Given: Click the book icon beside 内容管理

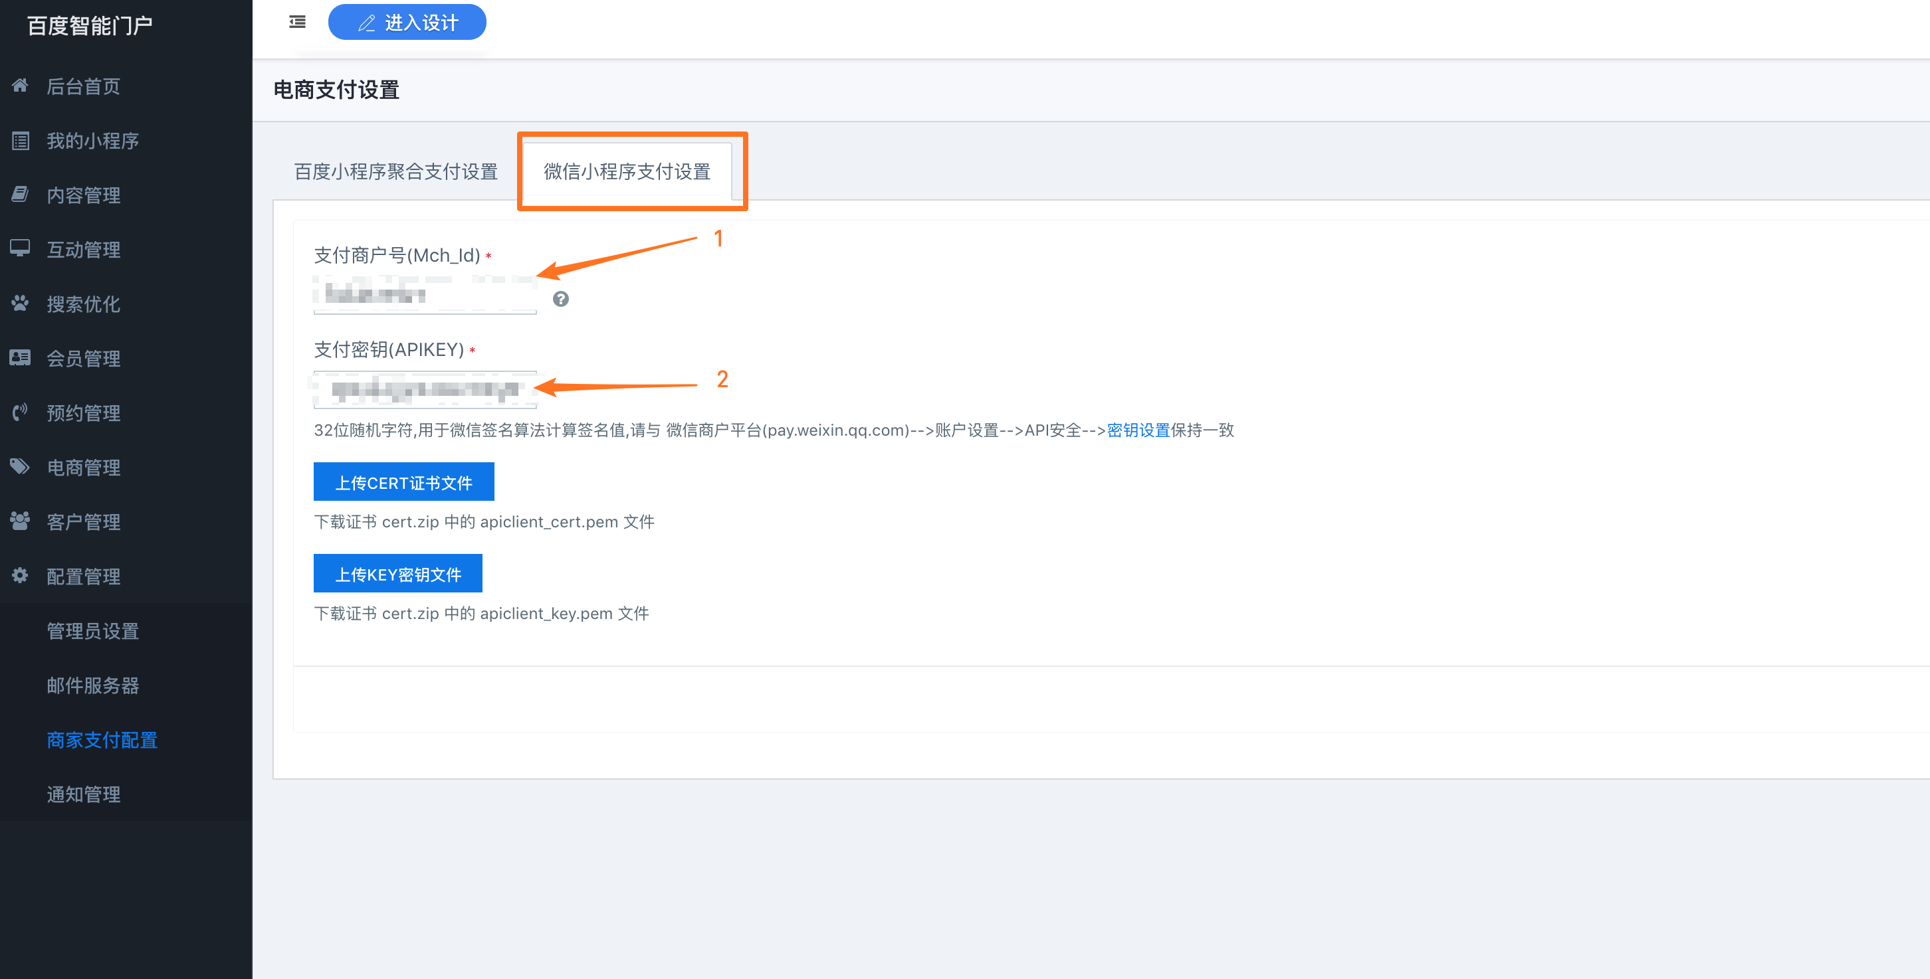Looking at the screenshot, I should (x=20, y=195).
